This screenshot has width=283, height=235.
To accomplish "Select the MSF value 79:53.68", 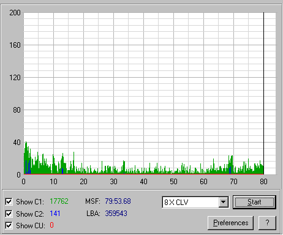I will coord(118,201).
